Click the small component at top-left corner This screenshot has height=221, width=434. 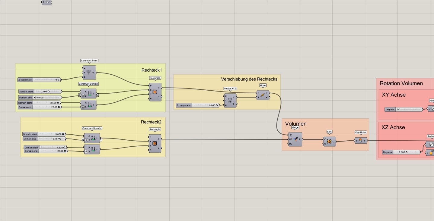tap(46, 2)
